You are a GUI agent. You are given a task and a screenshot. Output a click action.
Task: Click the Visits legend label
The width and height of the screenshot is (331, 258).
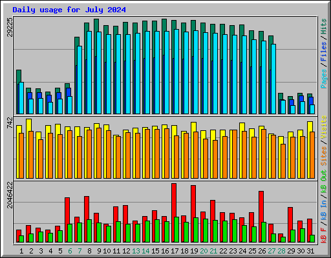[324, 127]
